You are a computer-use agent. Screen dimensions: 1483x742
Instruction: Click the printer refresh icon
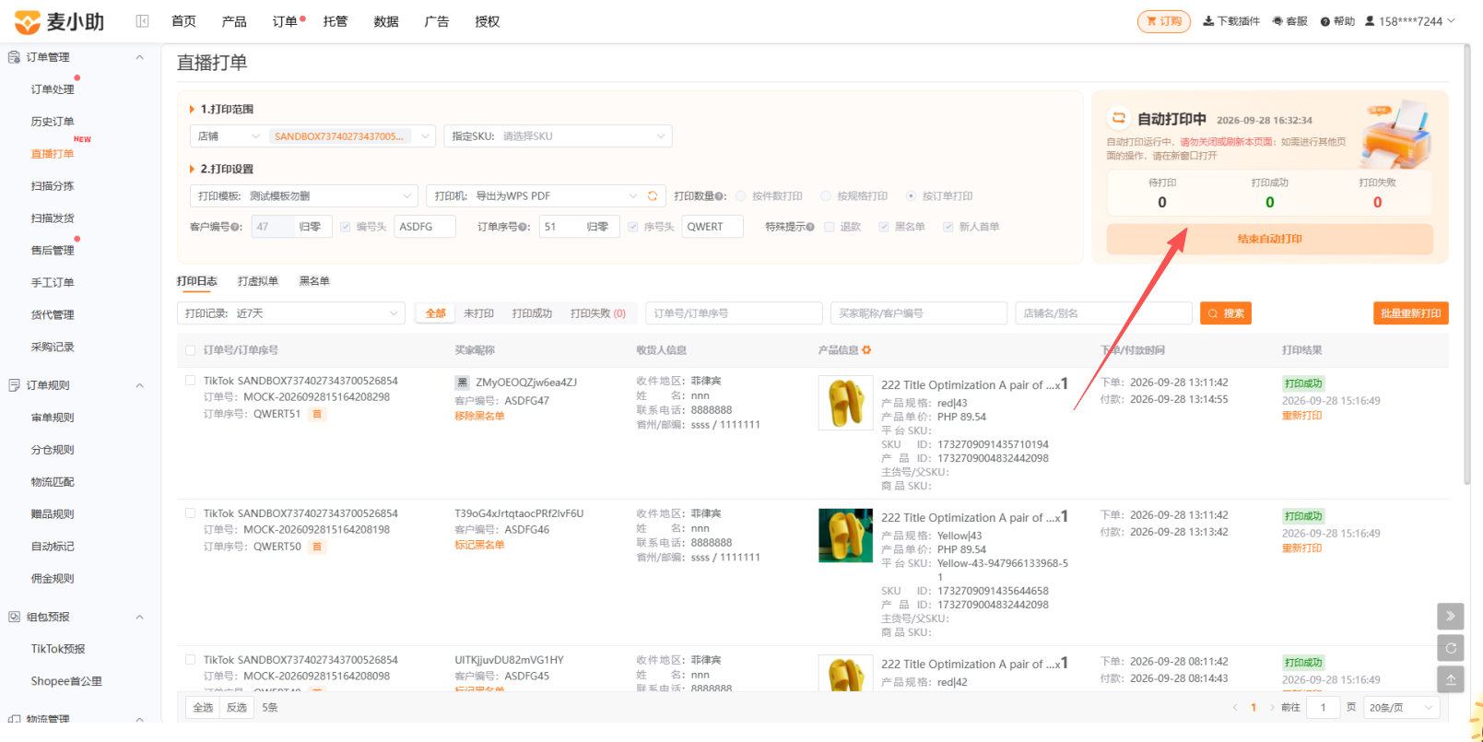click(653, 196)
